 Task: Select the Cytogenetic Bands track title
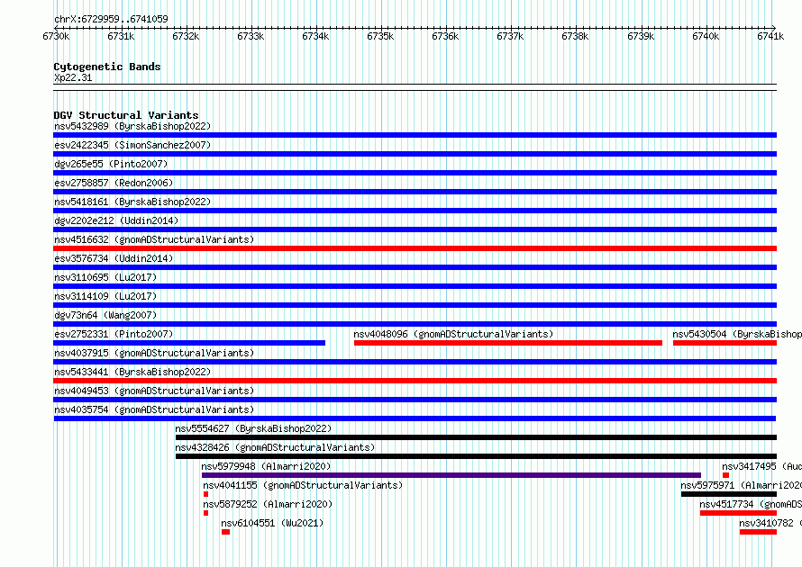(x=107, y=67)
